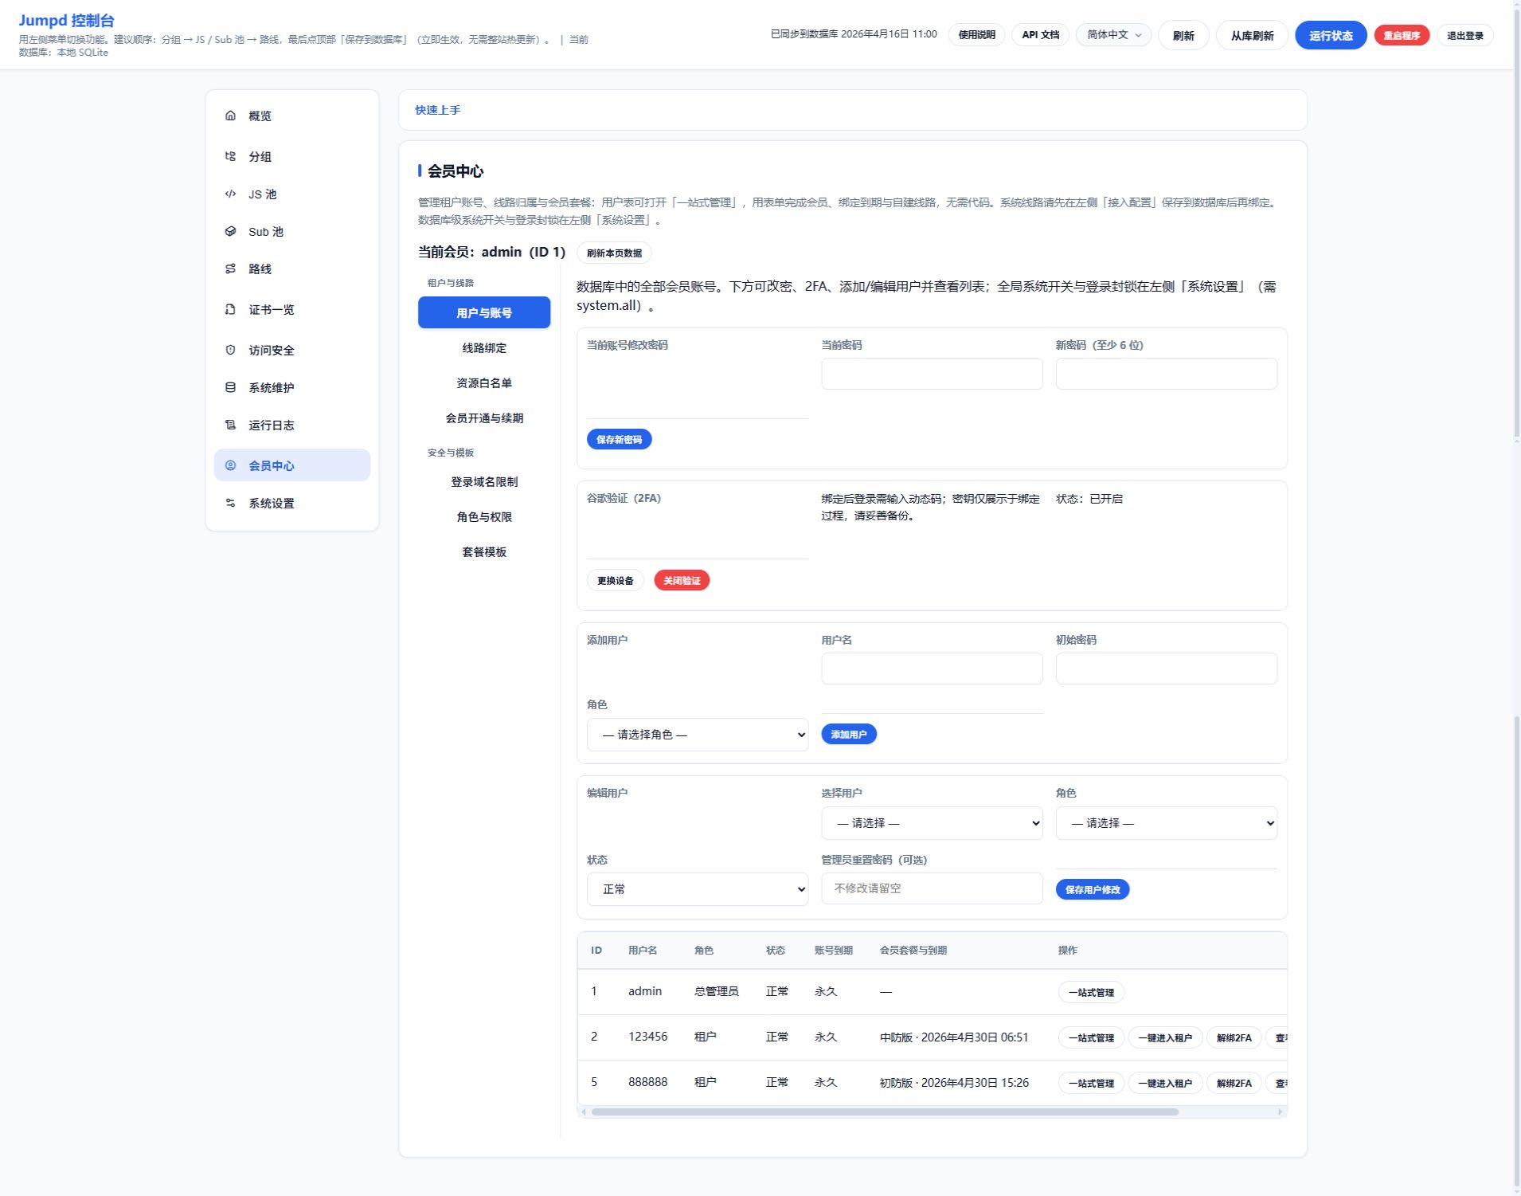Image resolution: width=1521 pixels, height=1196 pixels.
Task: Click the 刷新本页数据 button
Action: (614, 253)
